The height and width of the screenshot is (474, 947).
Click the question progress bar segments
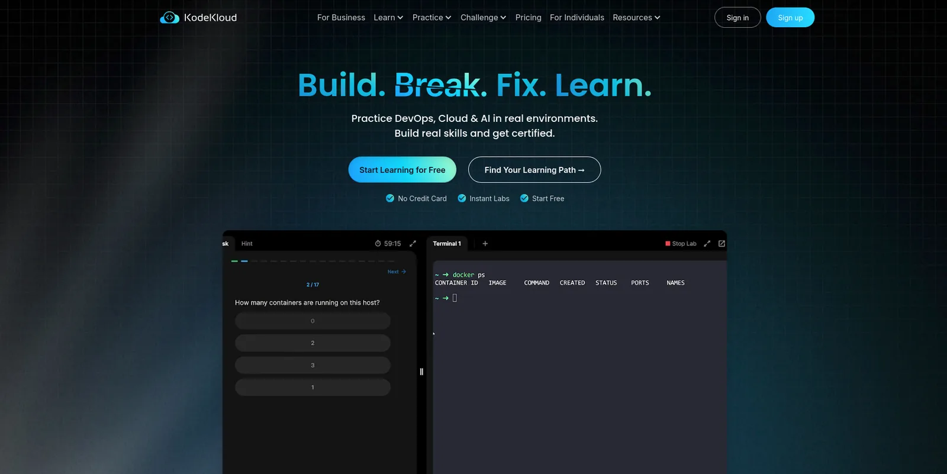click(x=313, y=261)
